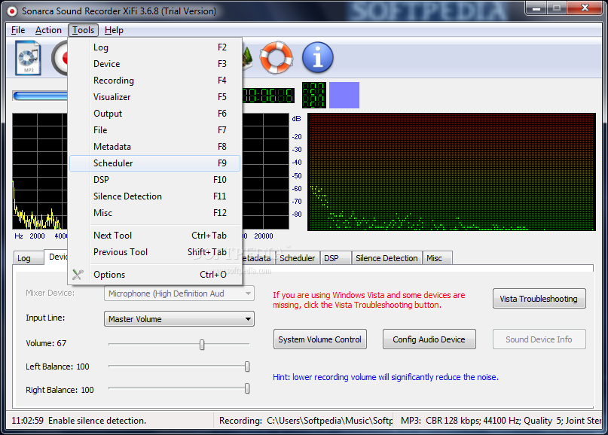The height and width of the screenshot is (435, 608).
Task: Click the small green level digits display
Action: (313, 96)
